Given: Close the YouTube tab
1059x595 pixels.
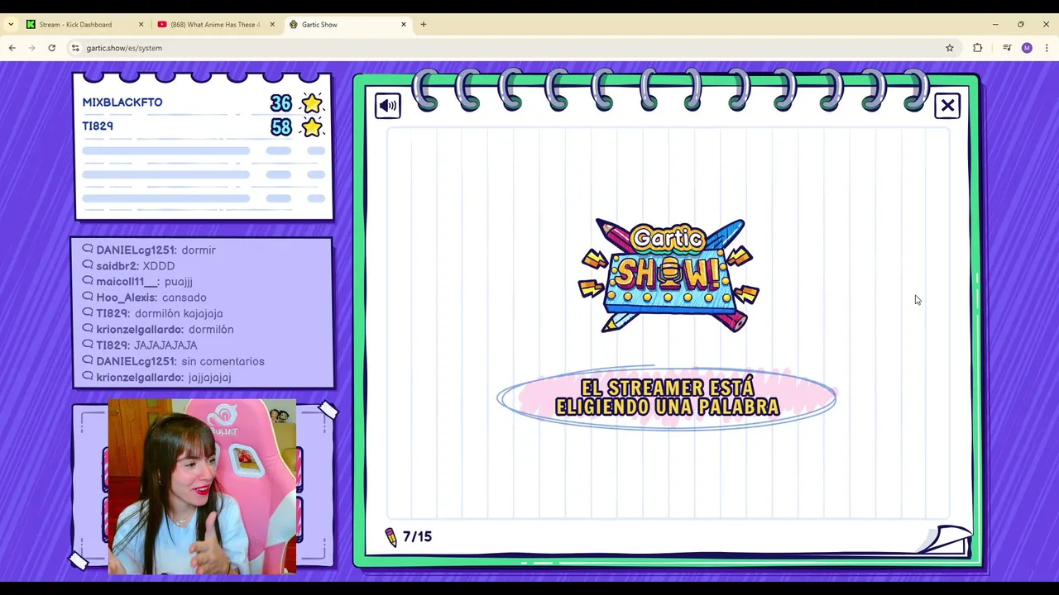Looking at the screenshot, I should 272,25.
